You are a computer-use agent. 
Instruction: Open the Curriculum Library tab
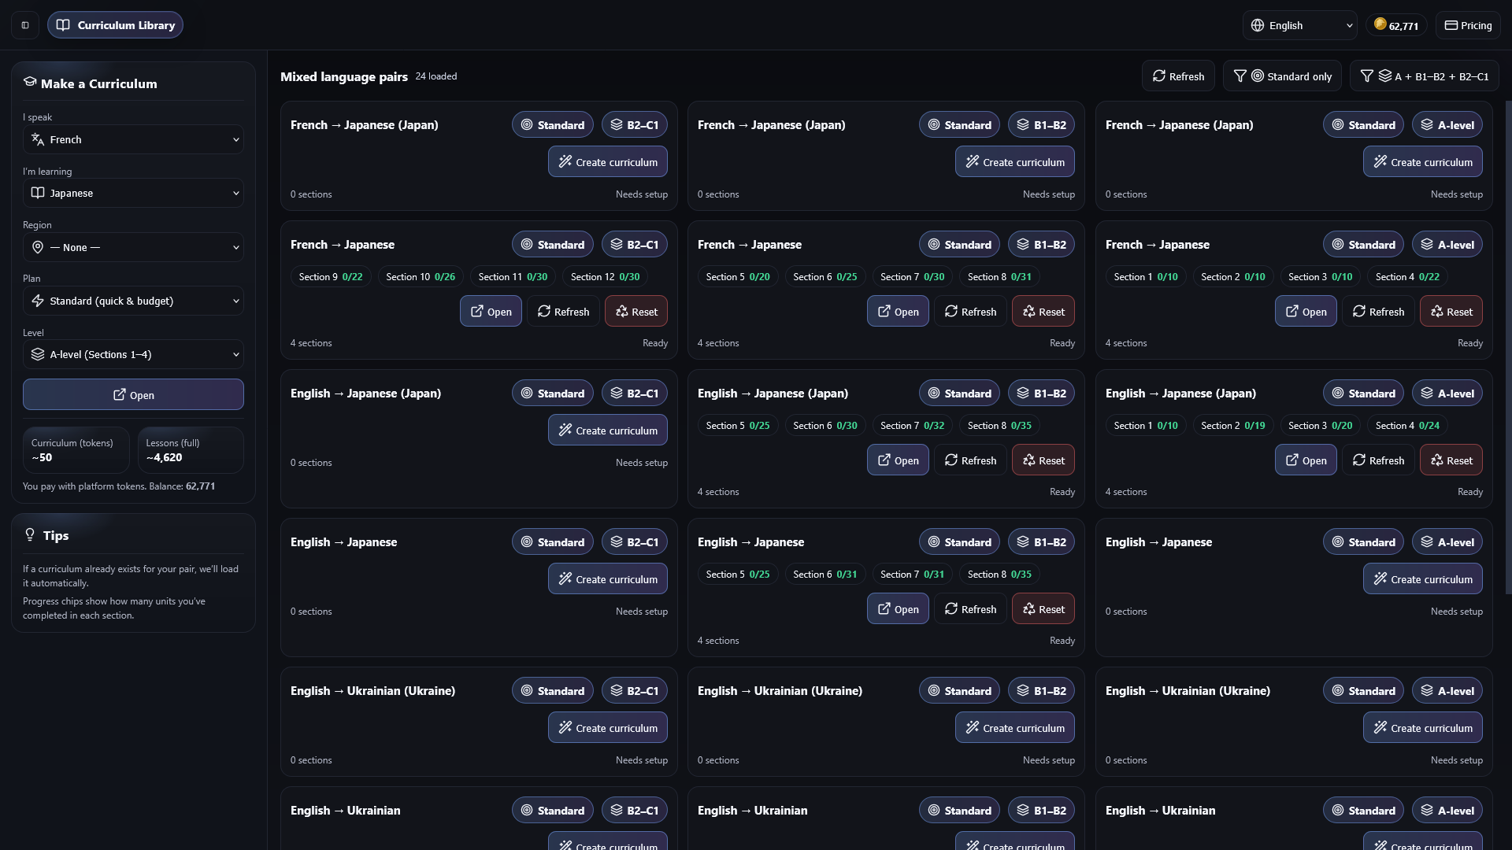[x=115, y=25]
